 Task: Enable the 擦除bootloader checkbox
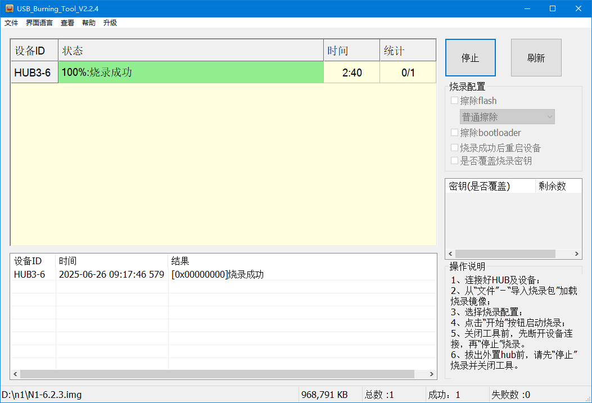454,133
